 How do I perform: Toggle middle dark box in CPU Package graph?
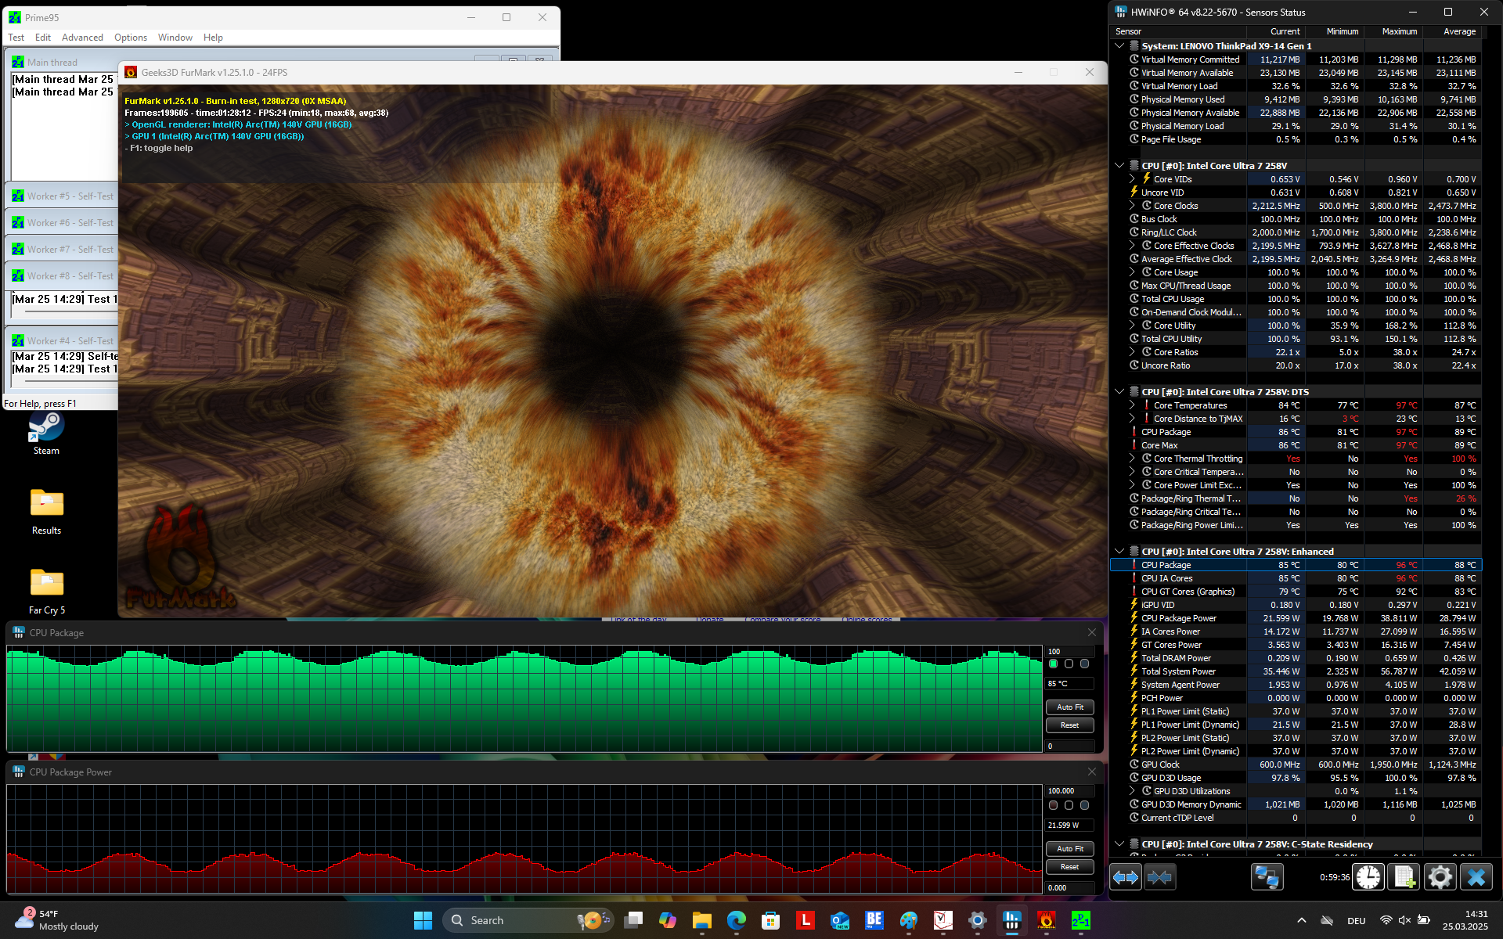1069,664
